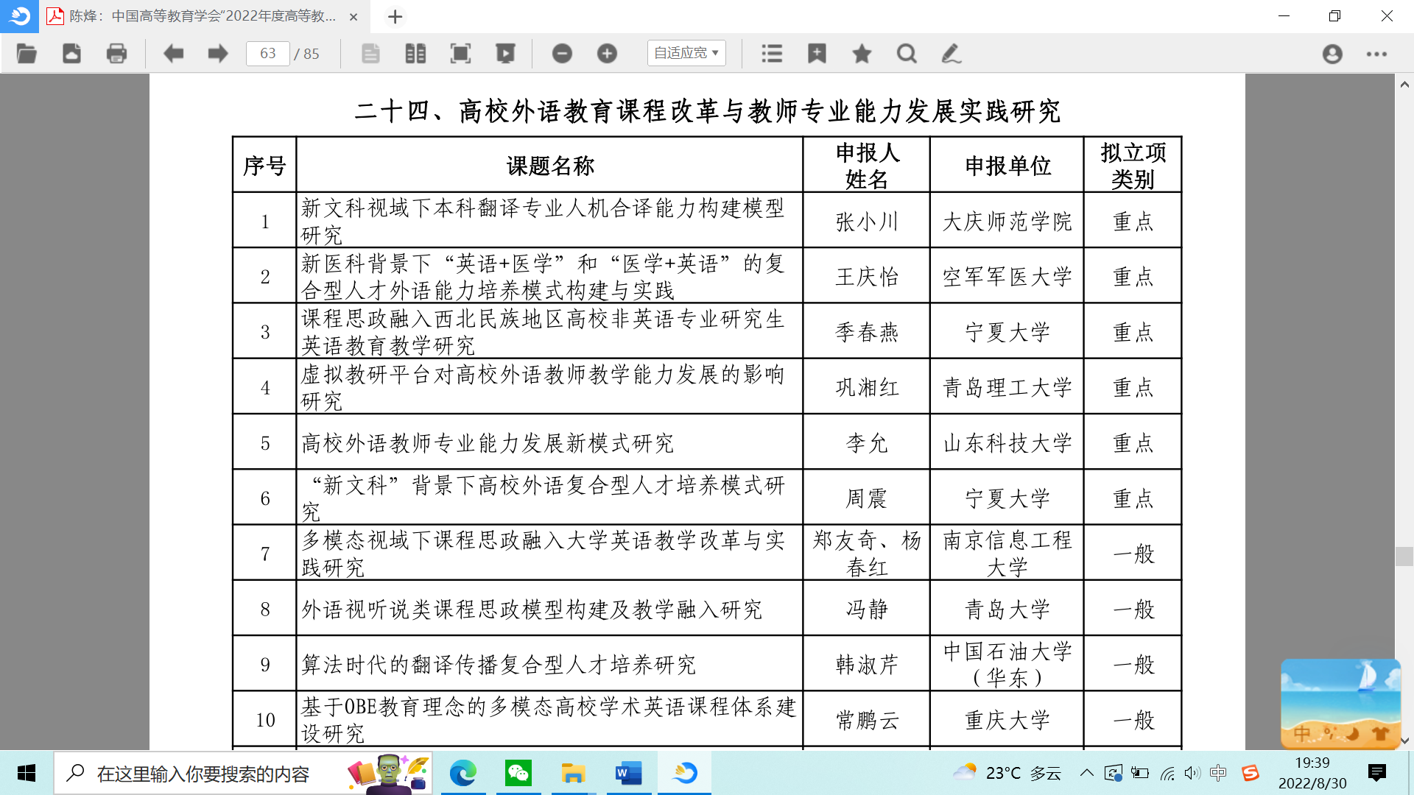Switch to the PDF document tab

199,16
